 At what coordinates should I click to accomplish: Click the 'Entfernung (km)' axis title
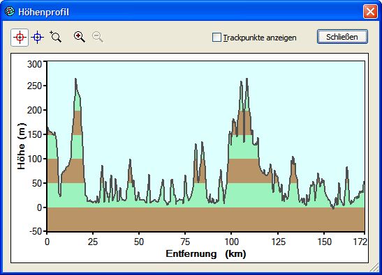point(206,254)
